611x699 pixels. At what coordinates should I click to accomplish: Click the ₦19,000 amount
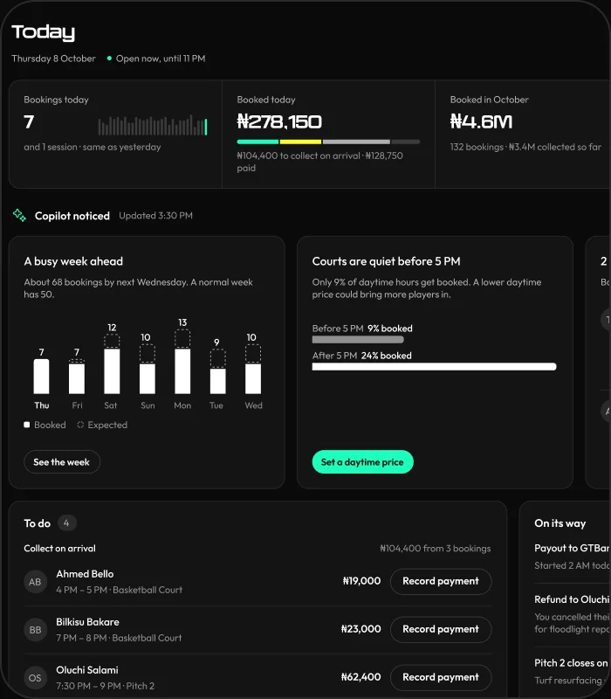pos(361,581)
